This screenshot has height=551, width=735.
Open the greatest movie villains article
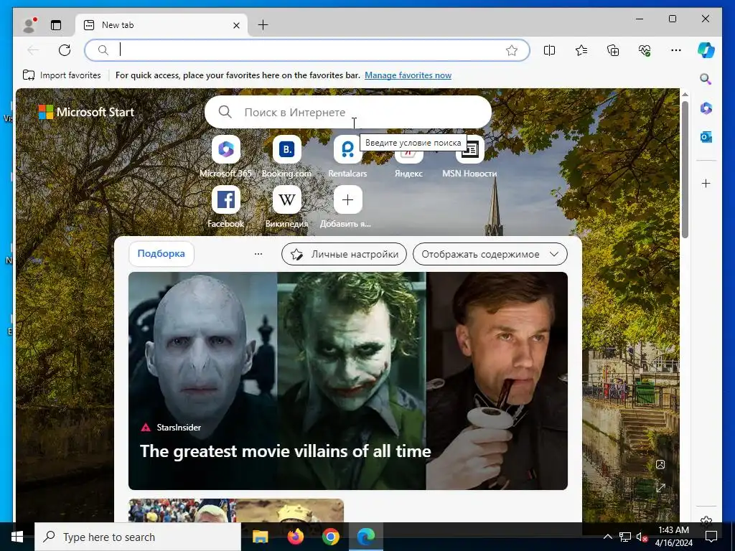(x=348, y=380)
